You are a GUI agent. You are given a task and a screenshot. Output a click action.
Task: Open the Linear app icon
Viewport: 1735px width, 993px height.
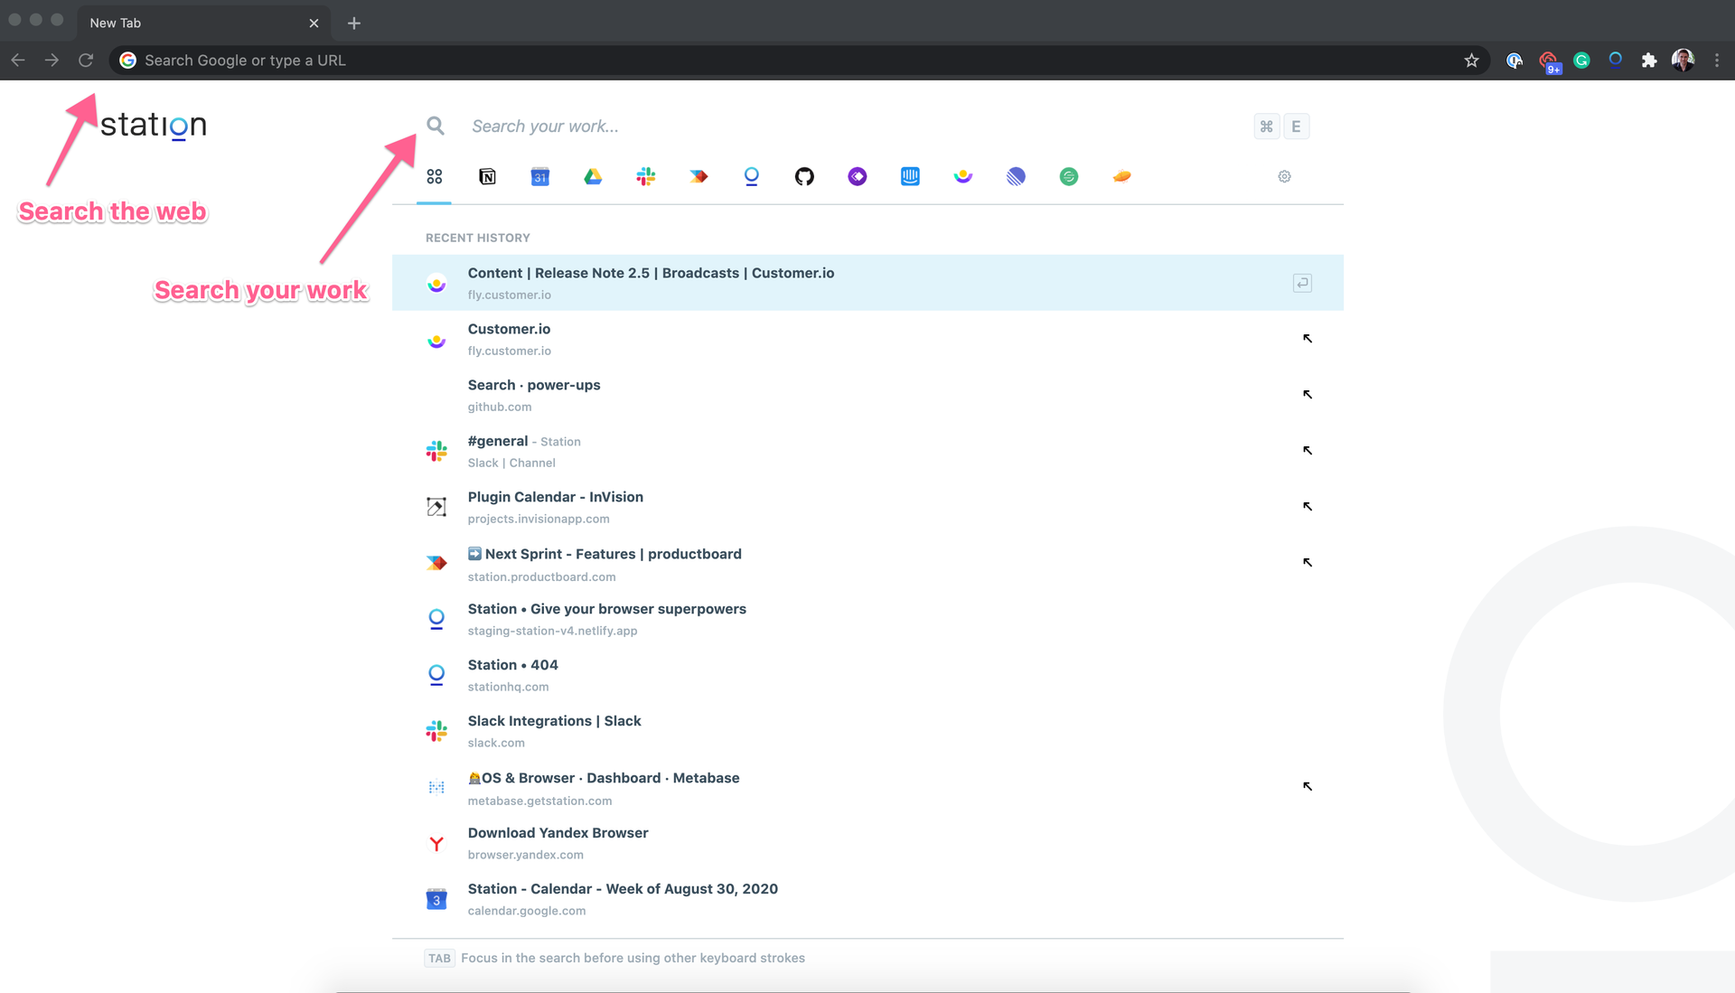1016,176
